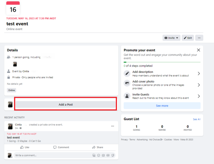Attach a photo using the camera icon
Screen dimensions: 214x164
pos(103,156)
